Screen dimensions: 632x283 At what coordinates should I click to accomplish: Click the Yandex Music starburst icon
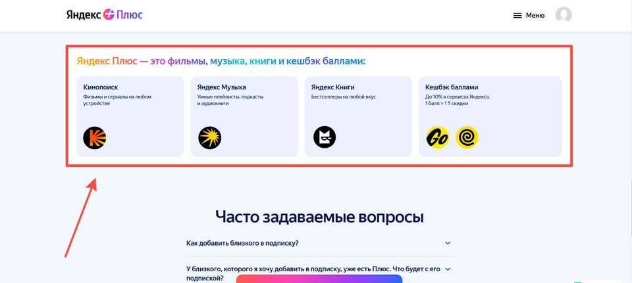click(209, 138)
